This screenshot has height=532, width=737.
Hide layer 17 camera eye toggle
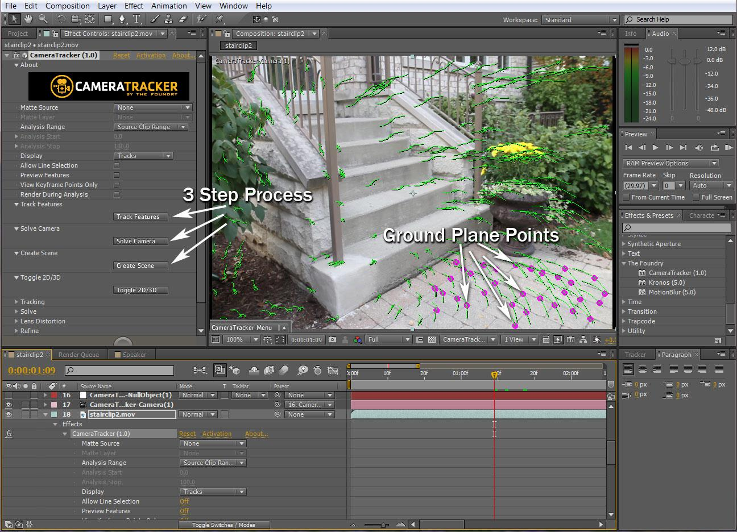pyautogui.click(x=9, y=405)
